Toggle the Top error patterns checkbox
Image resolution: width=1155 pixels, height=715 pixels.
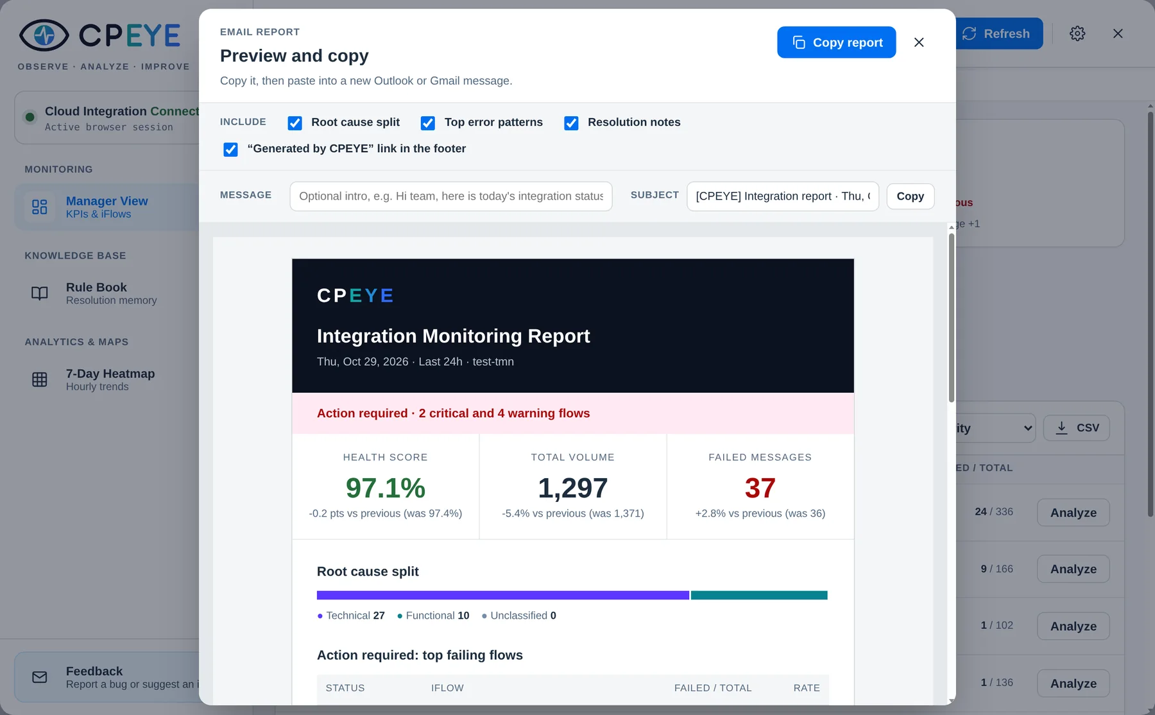[x=428, y=123]
